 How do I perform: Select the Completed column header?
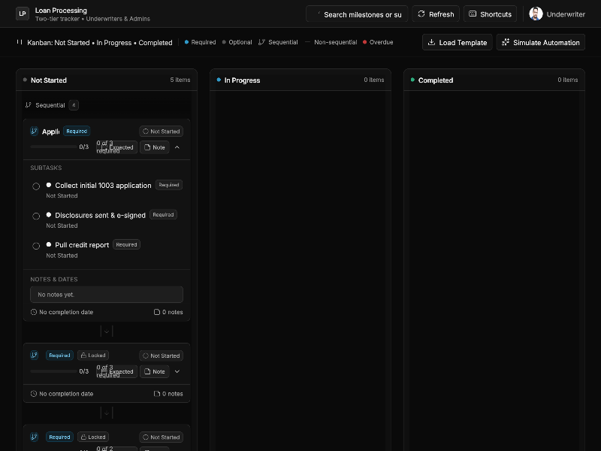click(436, 80)
